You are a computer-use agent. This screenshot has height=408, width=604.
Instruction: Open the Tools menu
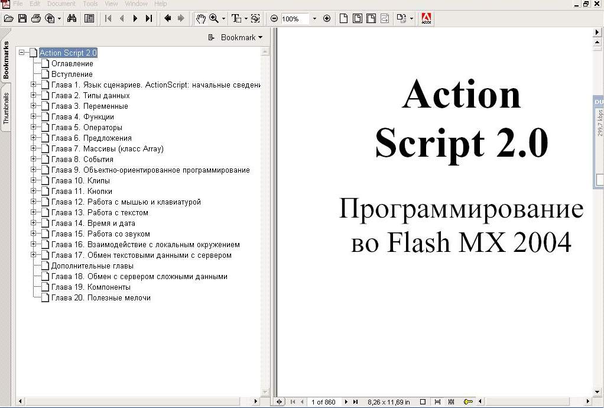coord(90,4)
